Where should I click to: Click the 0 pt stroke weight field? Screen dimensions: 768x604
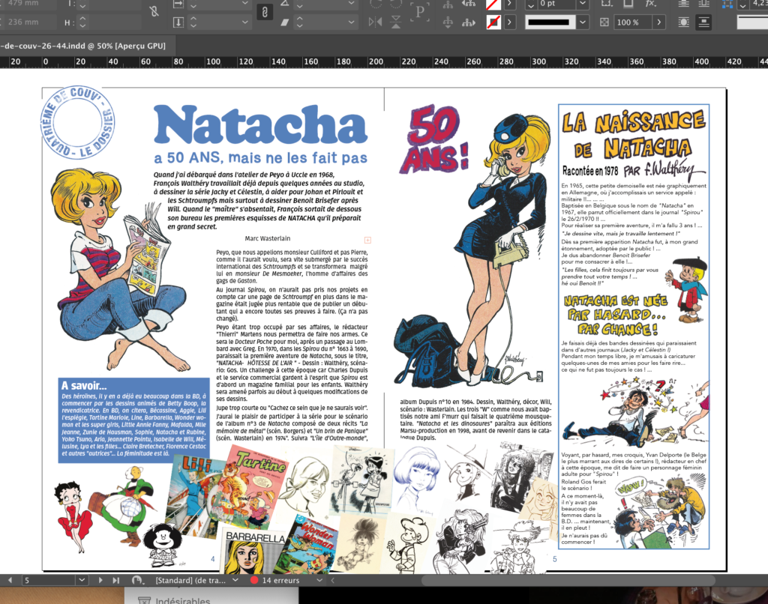[x=556, y=4]
